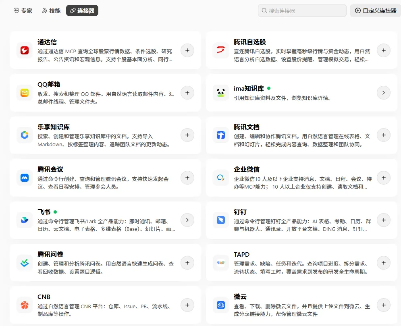
Task: Click the 通达信 title text
Action: point(47,42)
